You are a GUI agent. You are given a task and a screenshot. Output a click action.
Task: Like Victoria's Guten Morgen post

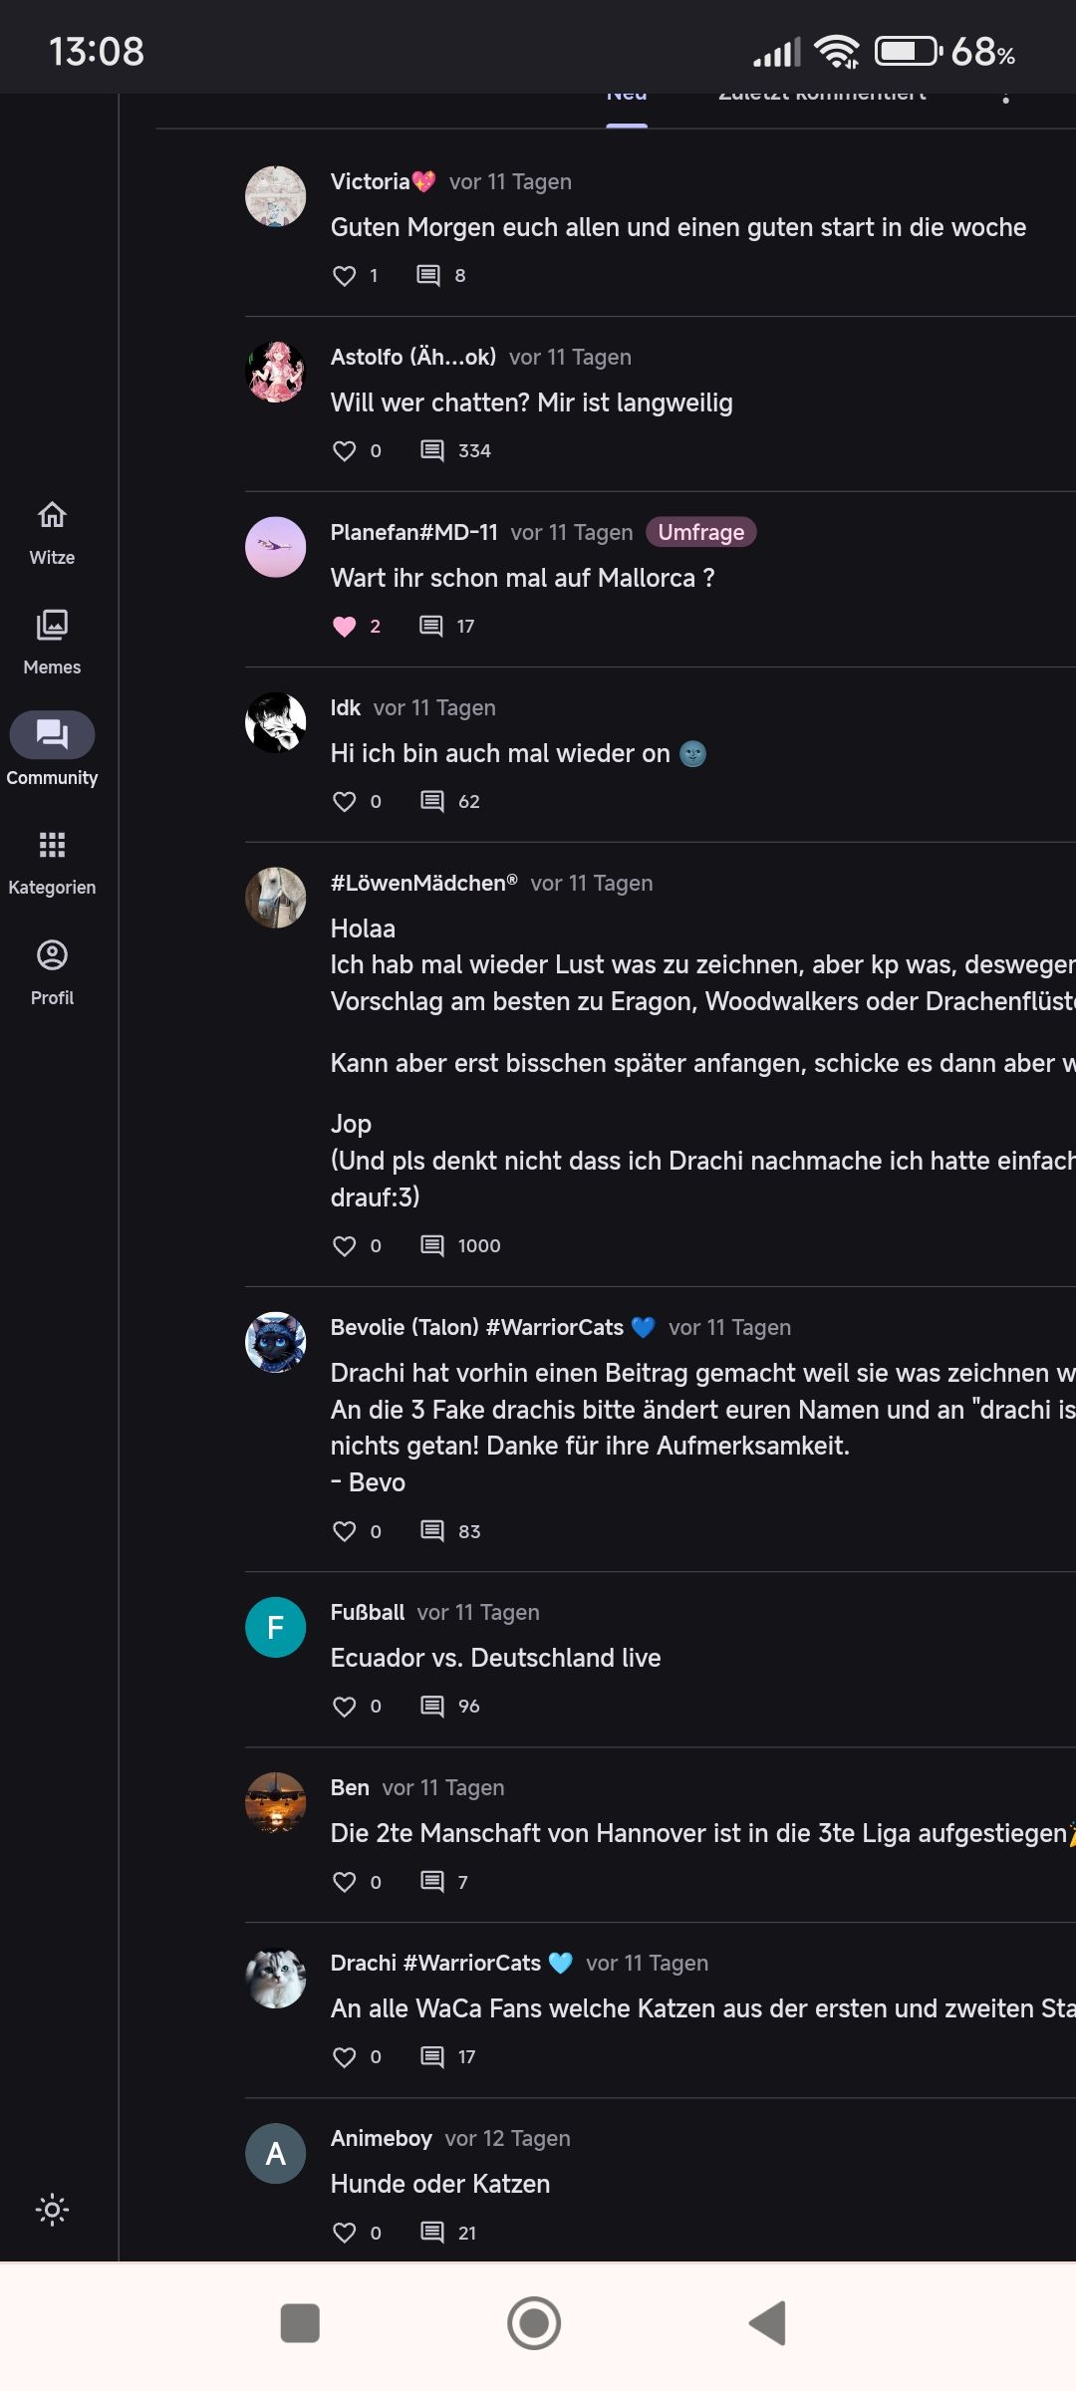pyautogui.click(x=344, y=275)
